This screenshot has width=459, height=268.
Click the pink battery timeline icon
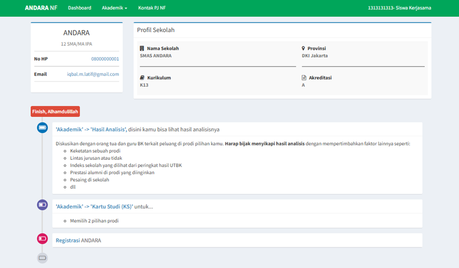(42, 239)
